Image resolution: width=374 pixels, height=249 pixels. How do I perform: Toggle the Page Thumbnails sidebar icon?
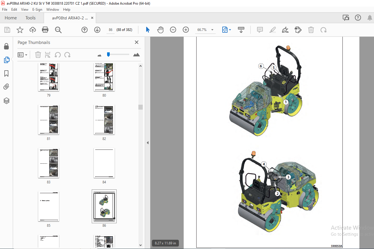pos(6,60)
